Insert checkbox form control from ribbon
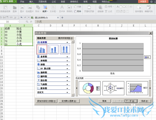156x120 pixels. pyautogui.click(x=127, y=7)
